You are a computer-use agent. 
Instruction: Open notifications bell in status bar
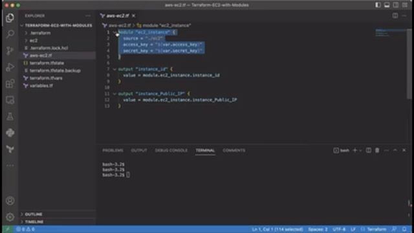[x=404, y=229]
